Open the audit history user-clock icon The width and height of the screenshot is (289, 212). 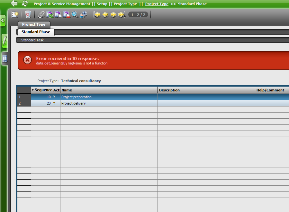tap(83, 14)
